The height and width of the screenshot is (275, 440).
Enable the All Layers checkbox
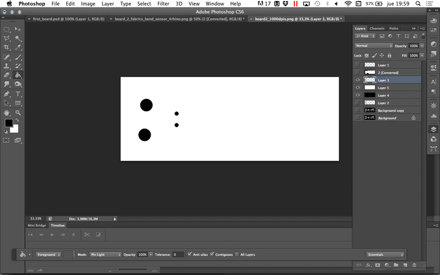(237, 255)
